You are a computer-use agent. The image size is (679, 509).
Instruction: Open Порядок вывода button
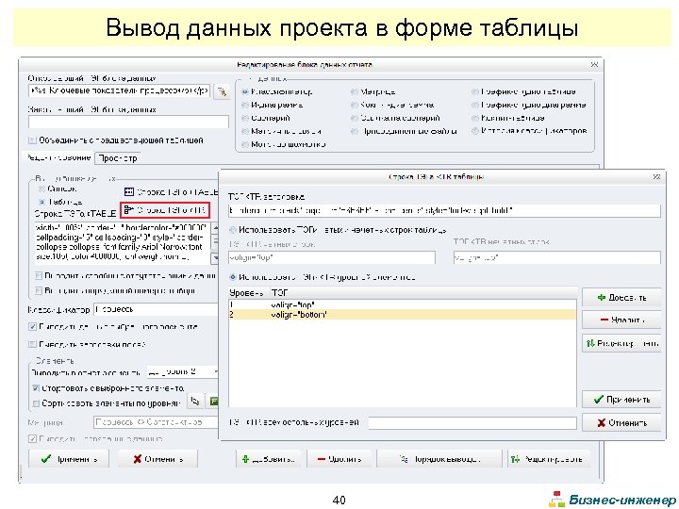pyautogui.click(x=439, y=459)
